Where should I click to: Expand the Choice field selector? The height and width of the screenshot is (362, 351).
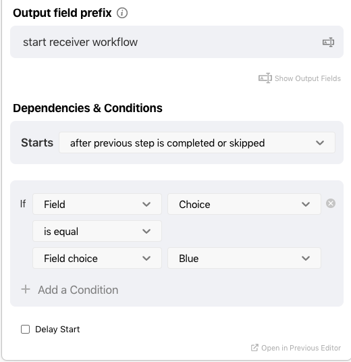[x=244, y=204]
